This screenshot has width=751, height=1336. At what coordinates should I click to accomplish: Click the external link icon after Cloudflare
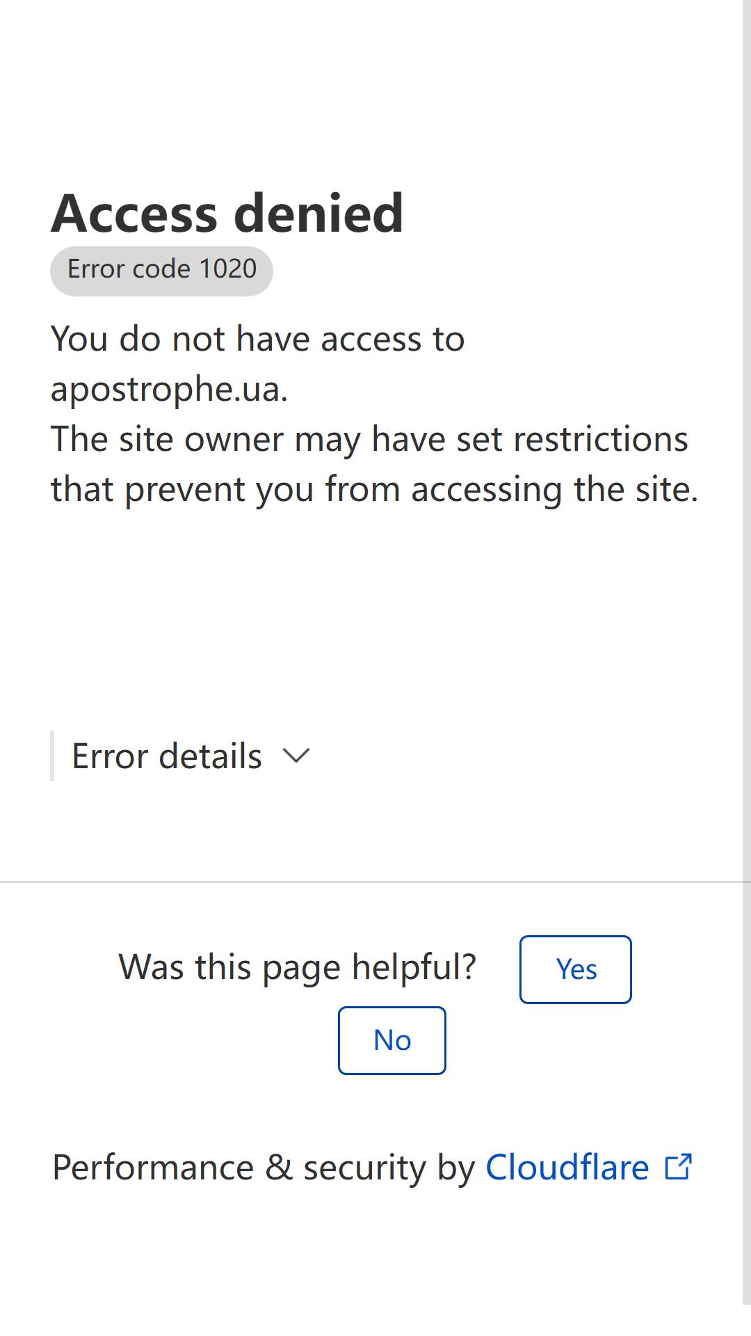coord(678,1167)
